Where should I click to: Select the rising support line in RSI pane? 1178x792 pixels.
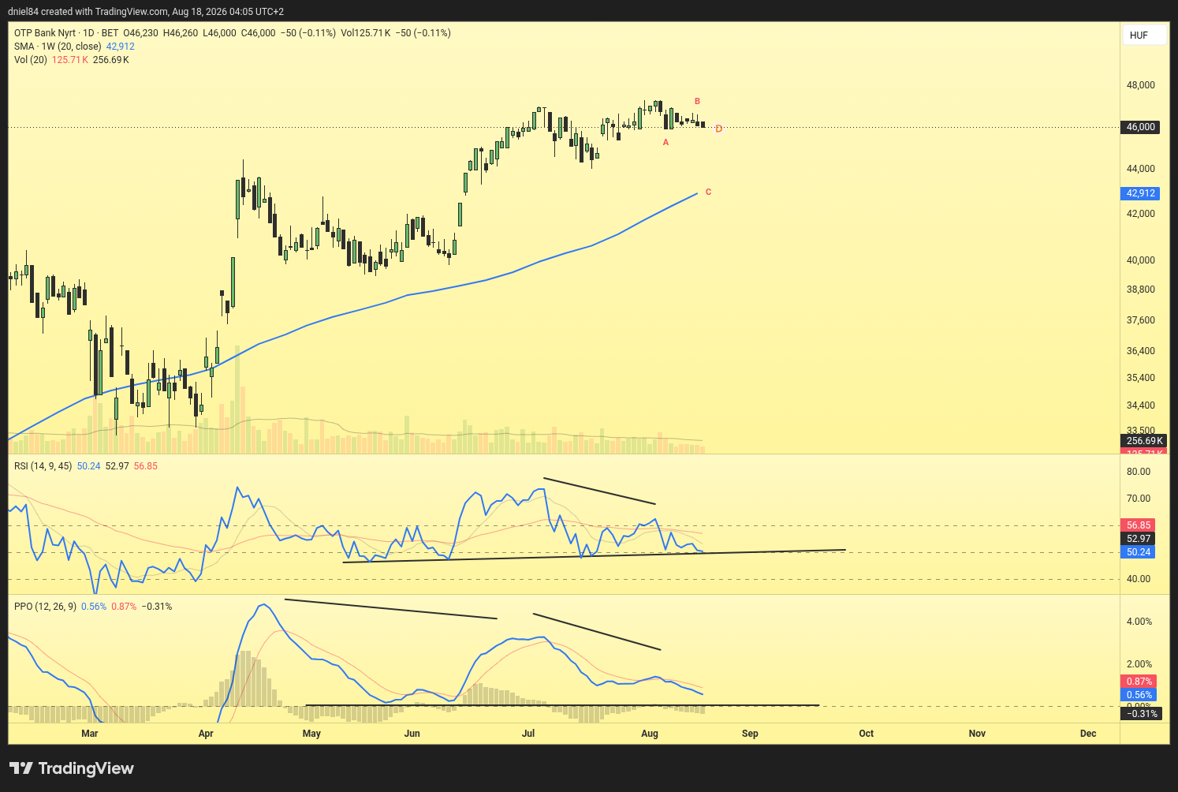click(595, 555)
